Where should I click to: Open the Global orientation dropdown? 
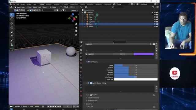tap(54, 7)
